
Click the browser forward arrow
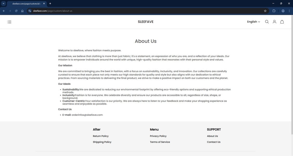(x=10, y=11)
